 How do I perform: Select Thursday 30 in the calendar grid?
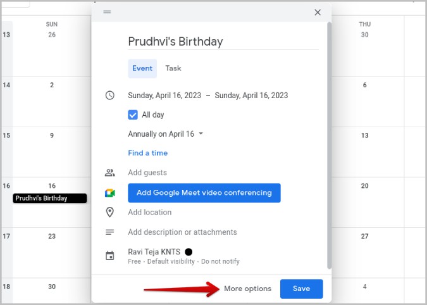364,35
